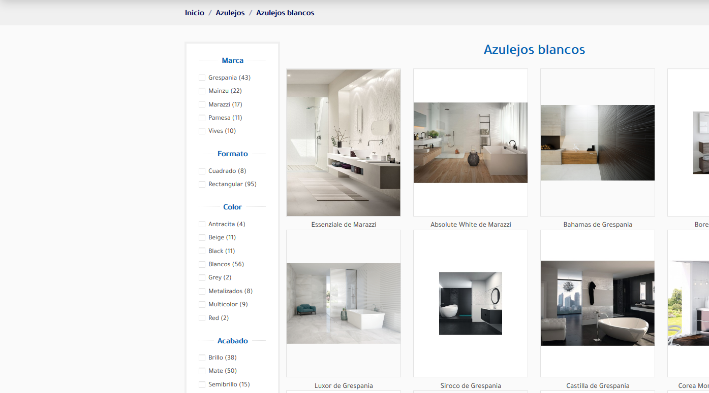Tick the Multicolor (9) checkbox
This screenshot has width=709, height=393.
click(202, 305)
